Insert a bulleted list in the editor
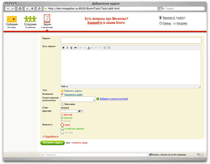The width and height of the screenshot is (210, 164). coord(105,48)
